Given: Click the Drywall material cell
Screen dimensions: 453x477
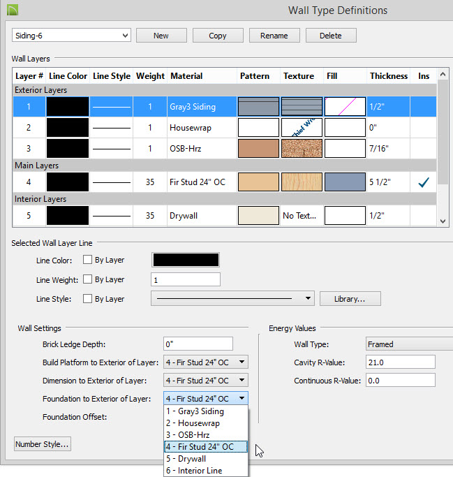Looking at the screenshot, I should point(202,215).
